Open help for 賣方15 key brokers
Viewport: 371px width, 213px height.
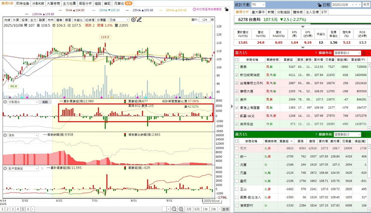316,134
